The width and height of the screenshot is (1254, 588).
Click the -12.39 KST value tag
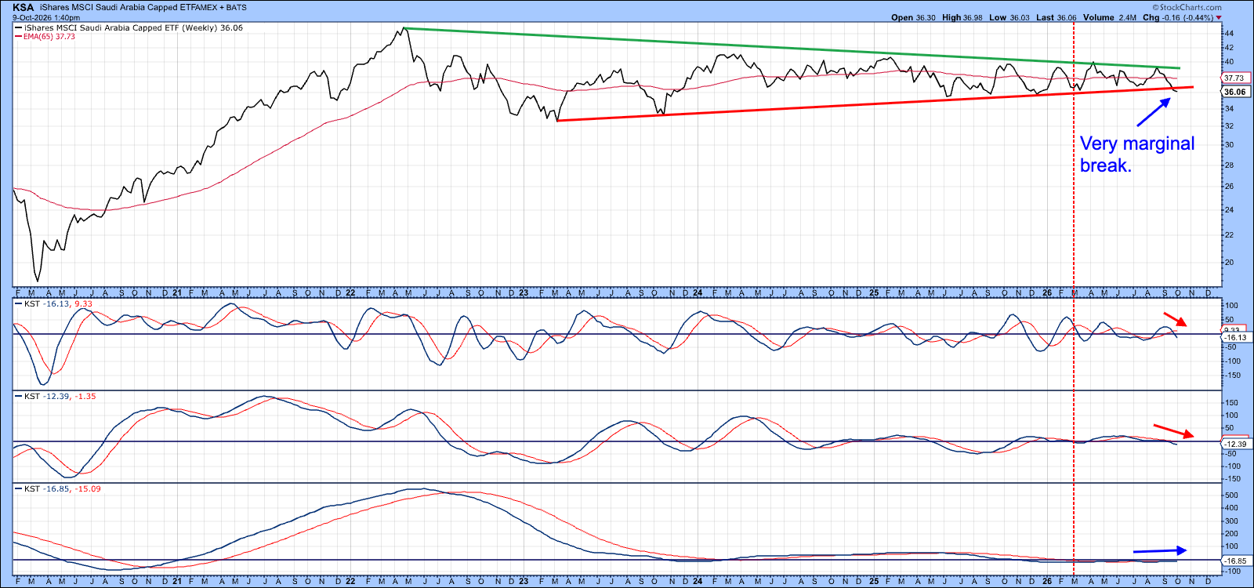point(1236,444)
